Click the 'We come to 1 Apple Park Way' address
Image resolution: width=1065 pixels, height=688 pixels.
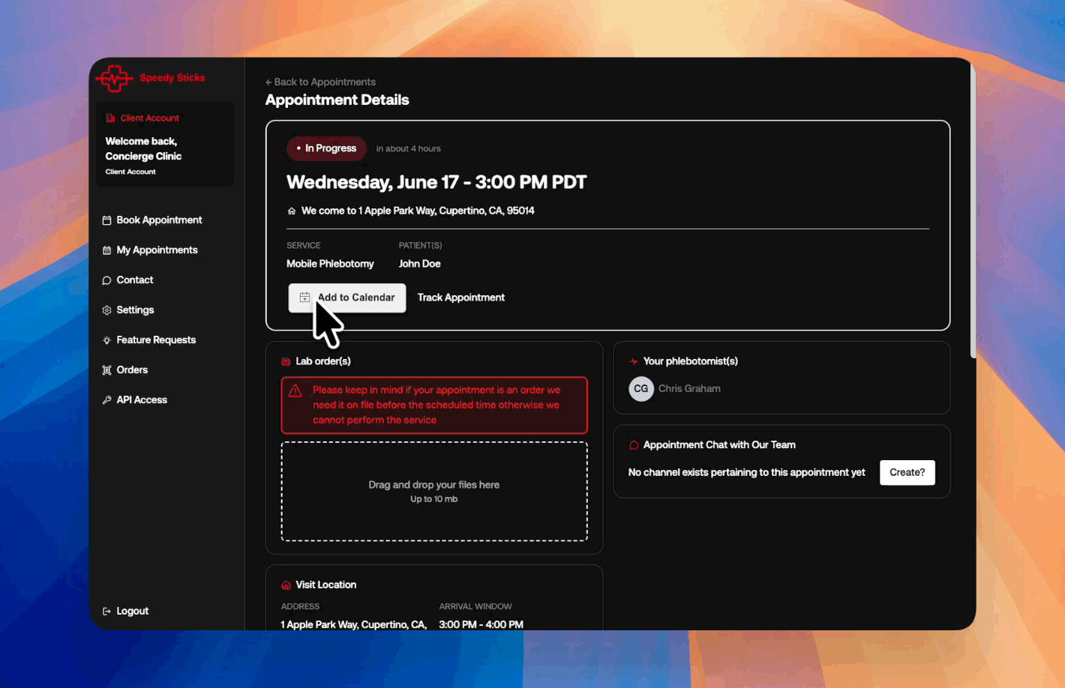pos(418,211)
